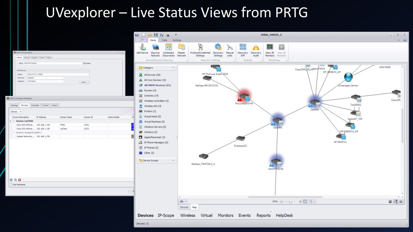Open the binoculars find dropdown below map
Screen dimensions: 413x232
[183, 201]
